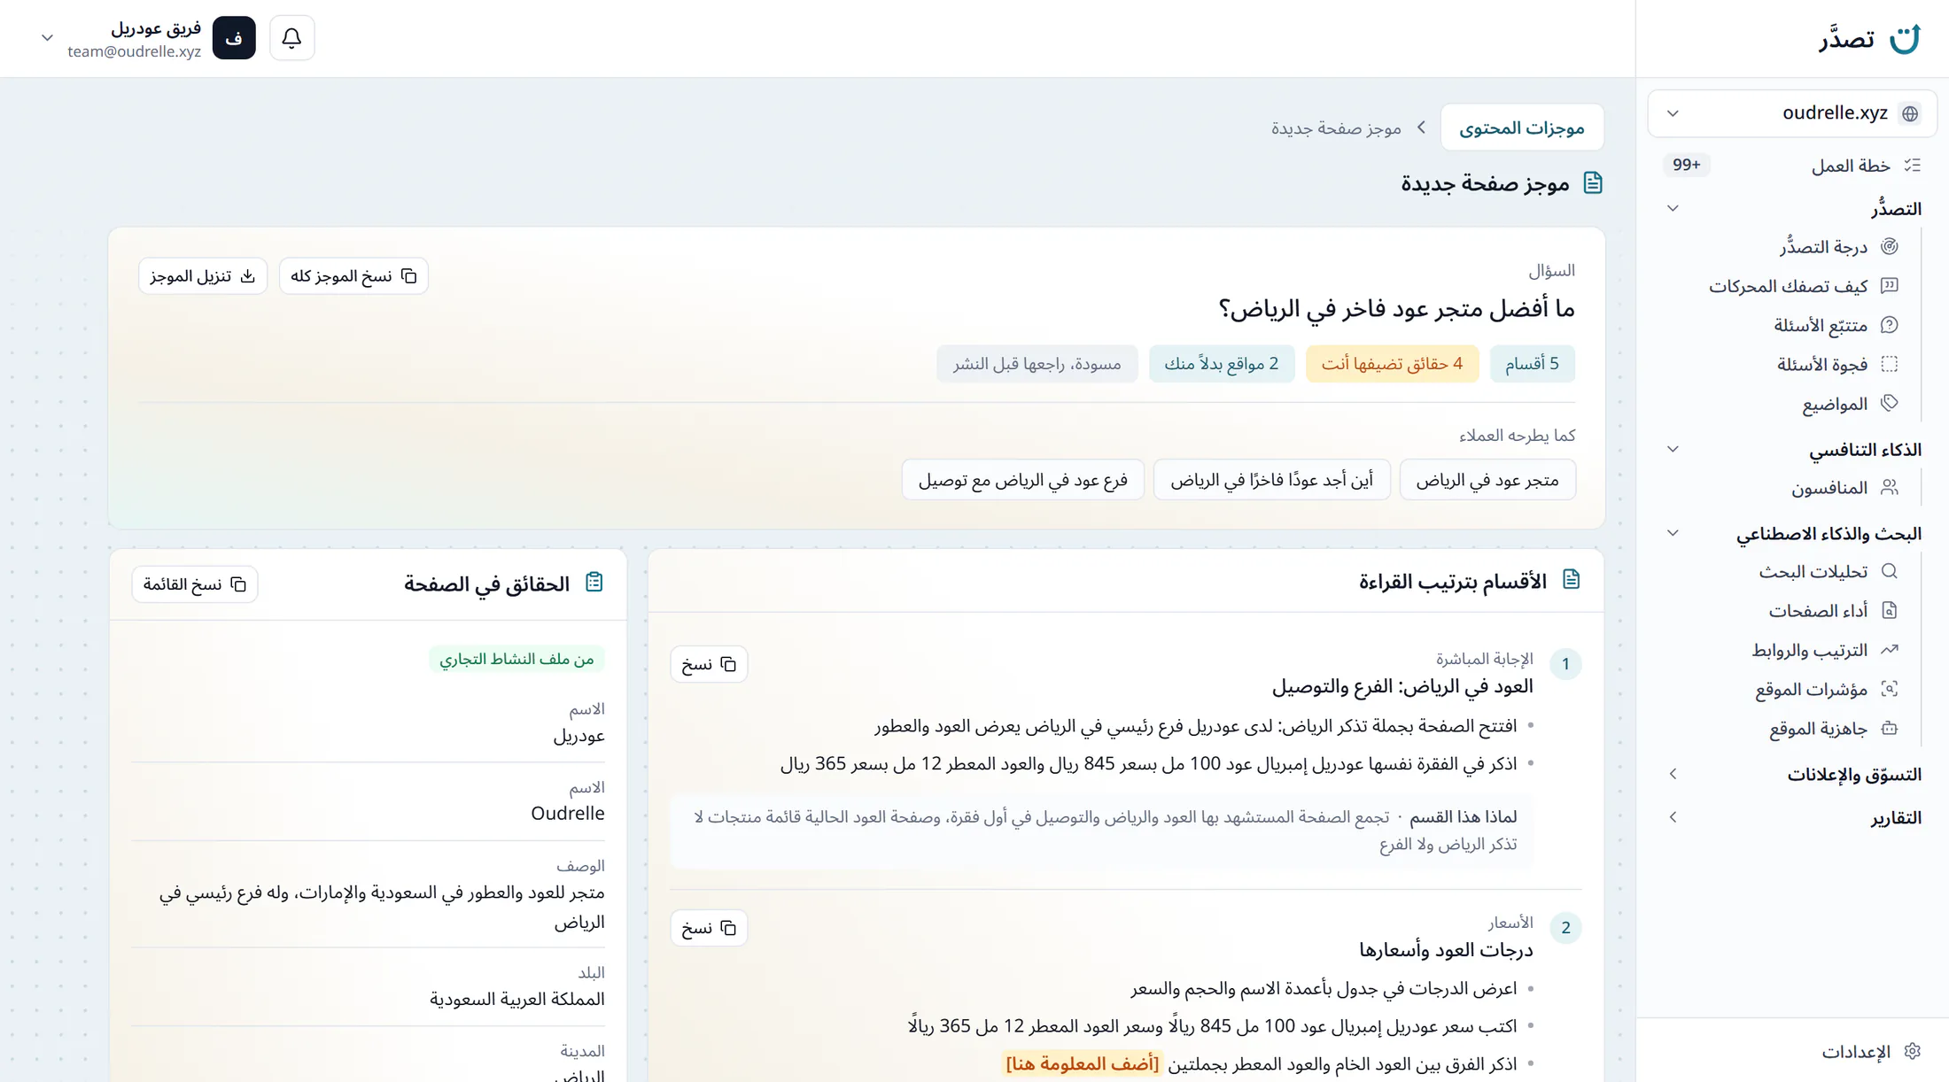Screen dimensions: 1949x1082
Task: Click the مؤشرات الموقع icon
Action: click(1890, 689)
